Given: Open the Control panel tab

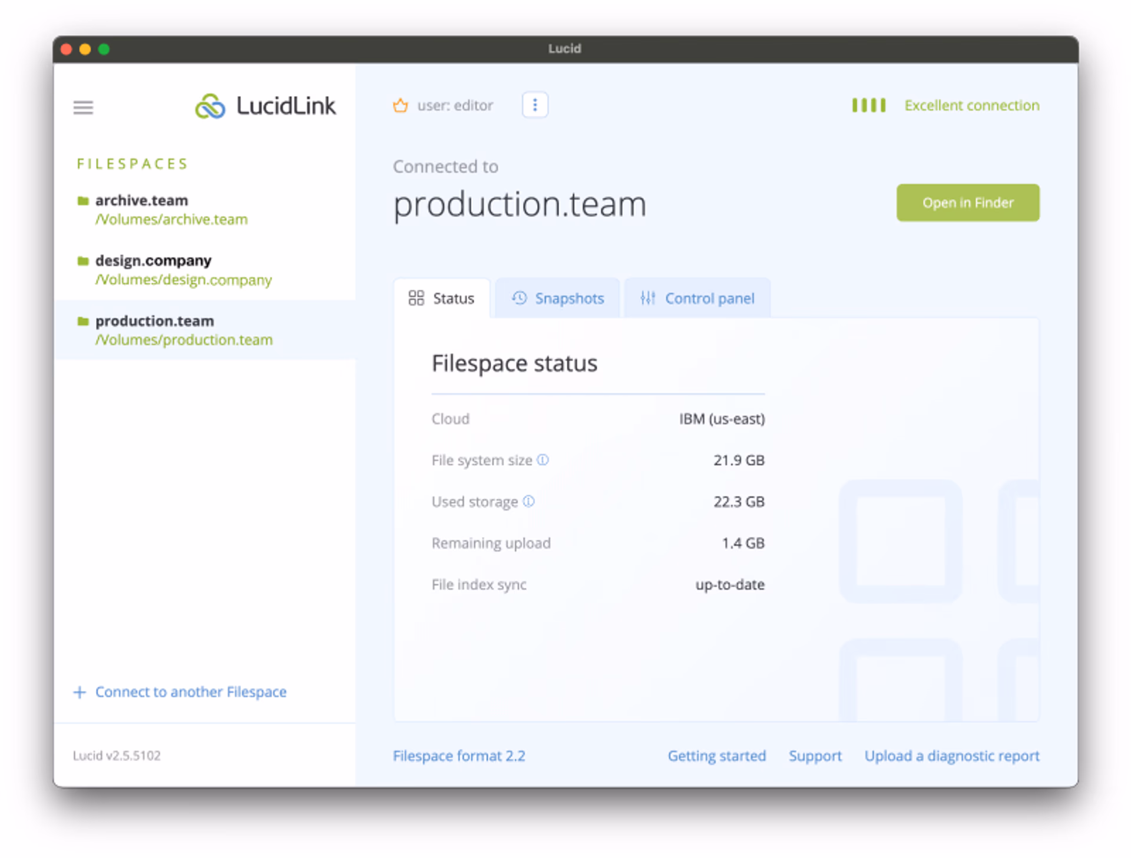Looking at the screenshot, I should coord(697,298).
